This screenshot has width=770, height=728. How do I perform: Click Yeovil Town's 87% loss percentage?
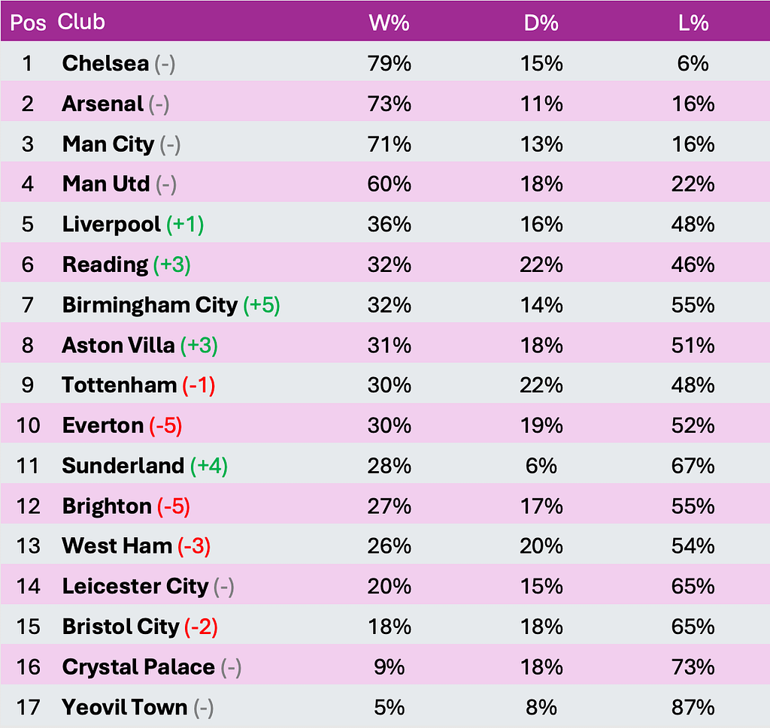[x=693, y=708]
